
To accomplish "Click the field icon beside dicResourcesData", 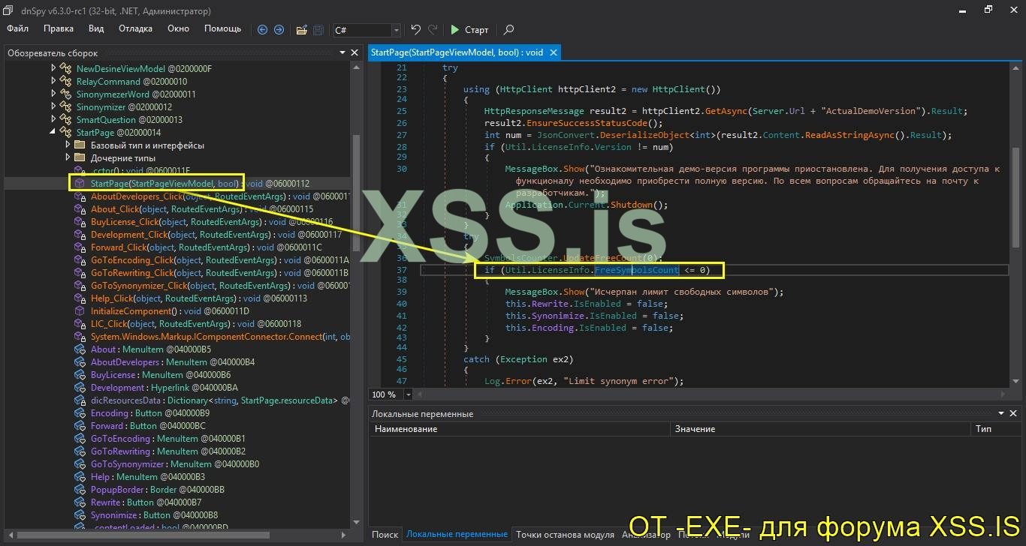I will click(x=80, y=400).
